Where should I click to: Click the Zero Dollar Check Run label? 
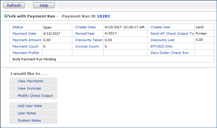tap(169, 53)
